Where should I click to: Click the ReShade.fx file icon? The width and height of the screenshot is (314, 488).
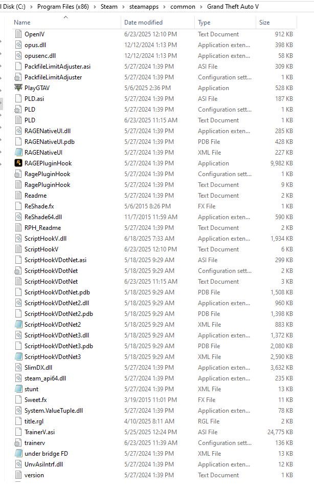click(x=18, y=206)
